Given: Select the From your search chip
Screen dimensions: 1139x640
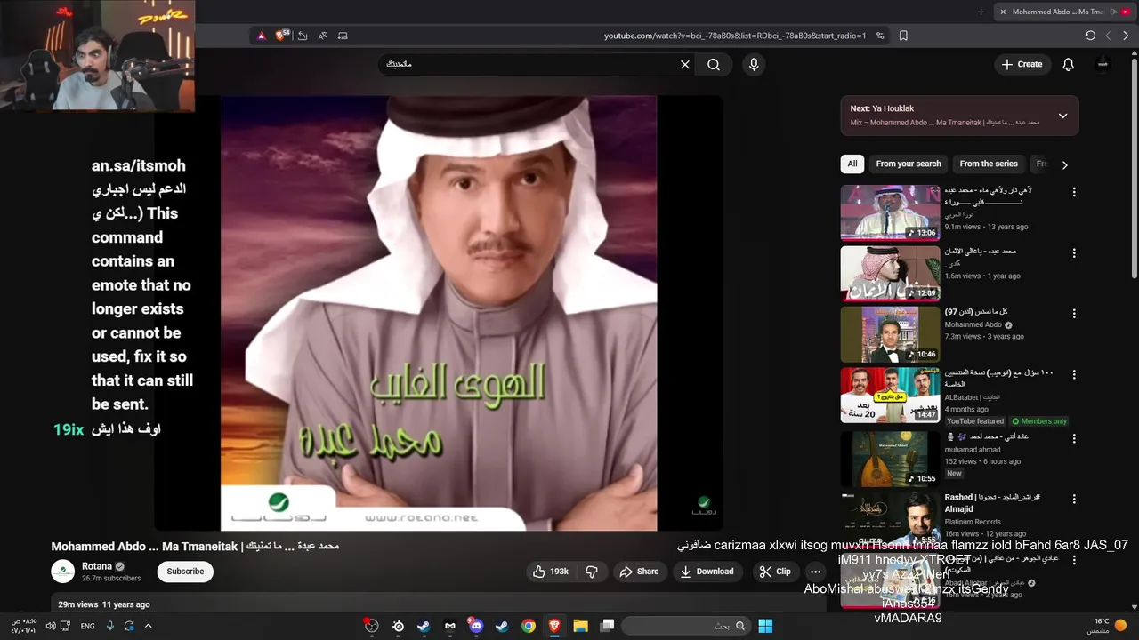Looking at the screenshot, I should (x=909, y=164).
